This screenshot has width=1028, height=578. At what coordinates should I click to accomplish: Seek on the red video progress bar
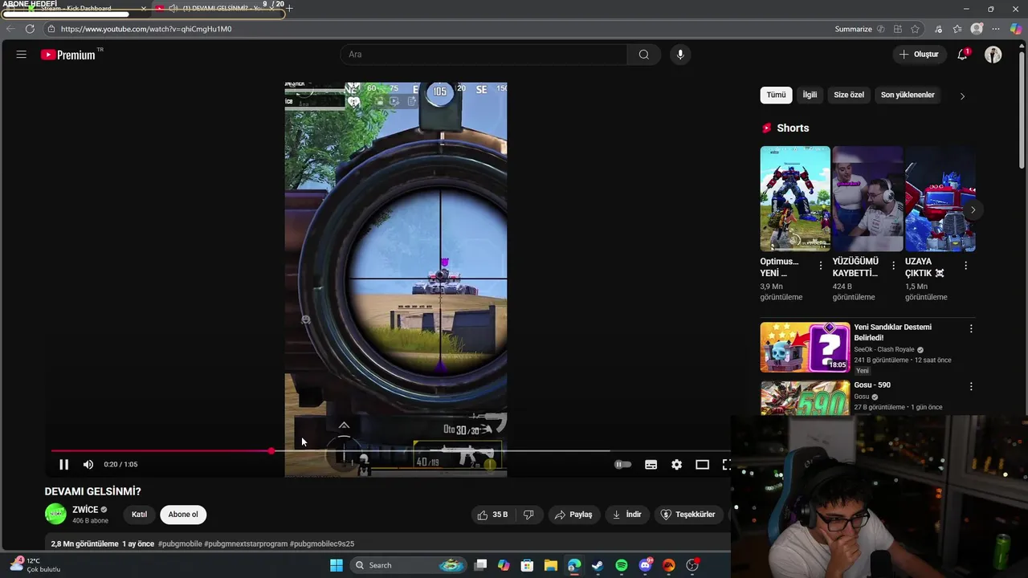click(161, 451)
